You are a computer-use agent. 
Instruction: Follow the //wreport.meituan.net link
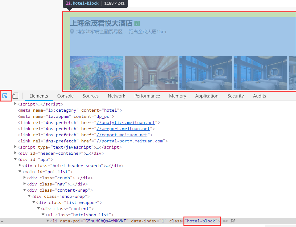(x=123, y=129)
